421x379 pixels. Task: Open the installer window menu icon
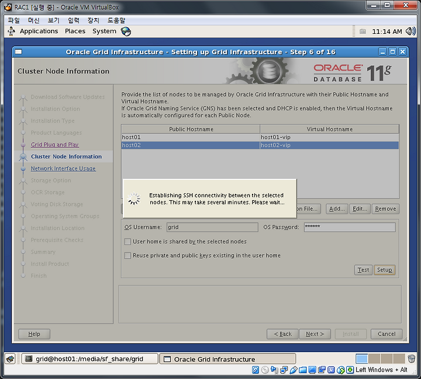[x=18, y=52]
